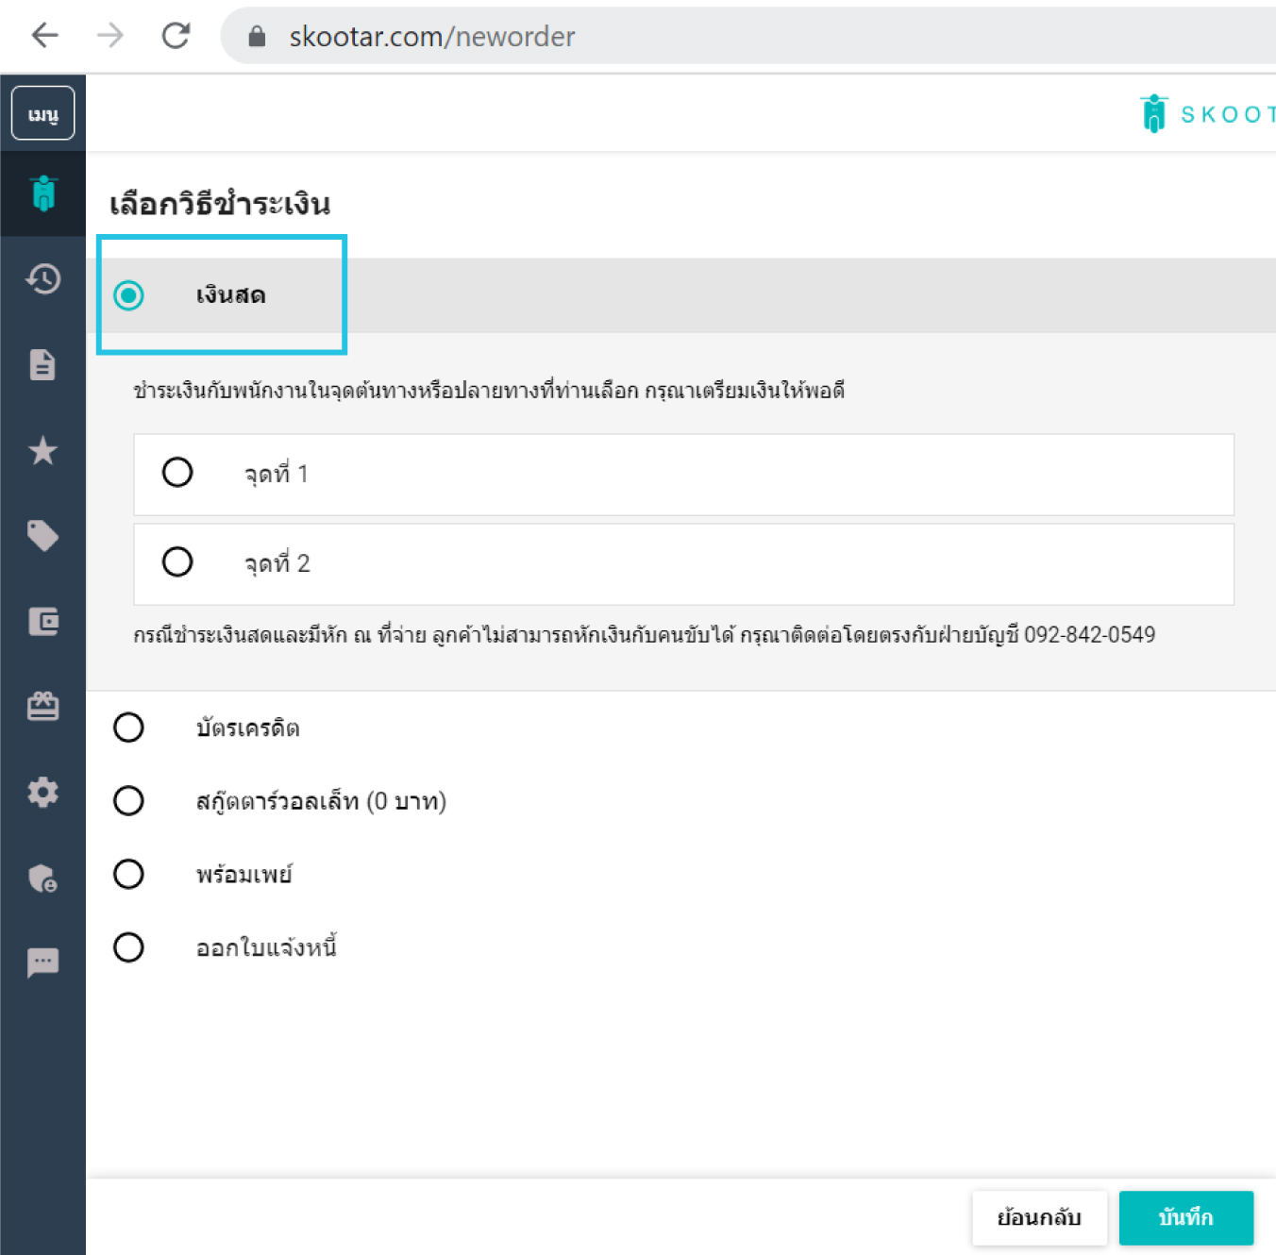This screenshot has height=1255, width=1276.
Task: Open order history clock icon
Action: [43, 278]
